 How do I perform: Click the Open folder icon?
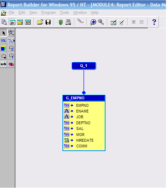[40, 22]
